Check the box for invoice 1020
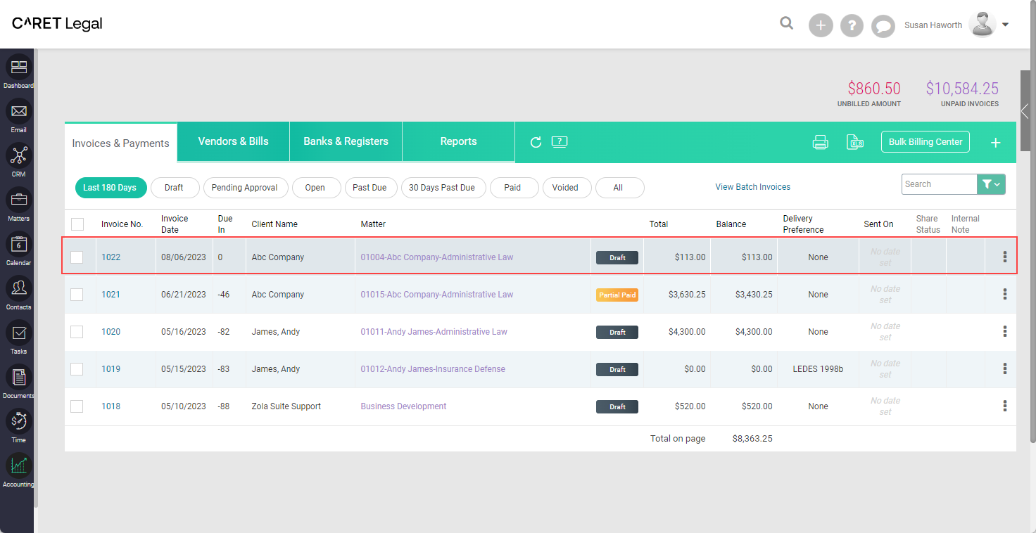This screenshot has height=533, width=1036. 77,332
